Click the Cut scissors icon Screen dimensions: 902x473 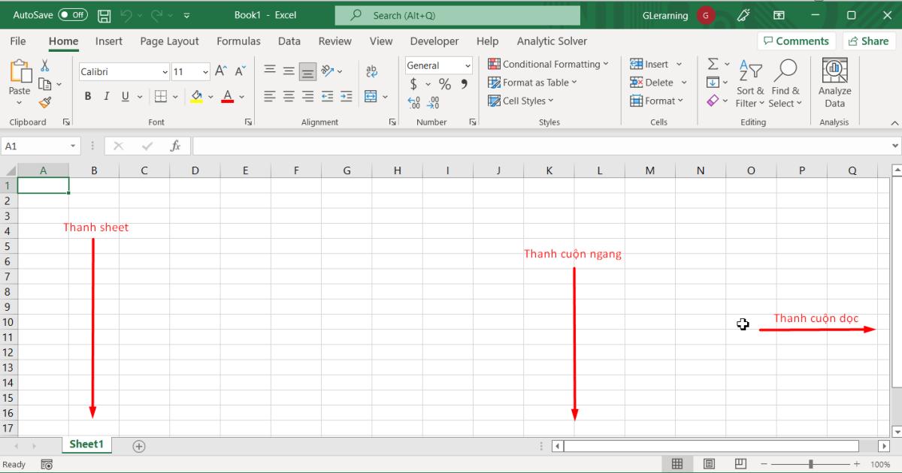tap(45, 65)
